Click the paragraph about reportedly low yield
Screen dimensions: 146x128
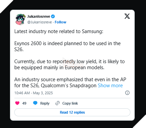click(70, 65)
